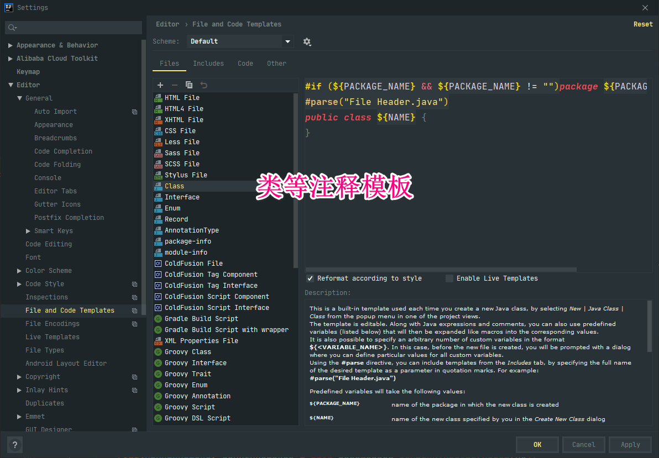The image size is (659, 458).
Task: Select the Groovy Class template icon
Action: point(158,352)
